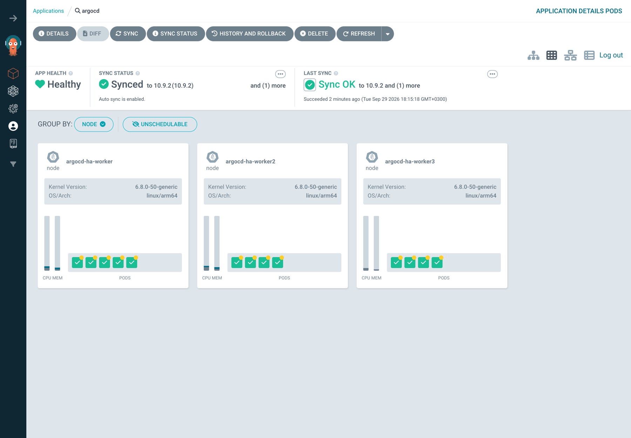
Task: Open the GROUP BY NODE dropdown
Action: coord(94,124)
